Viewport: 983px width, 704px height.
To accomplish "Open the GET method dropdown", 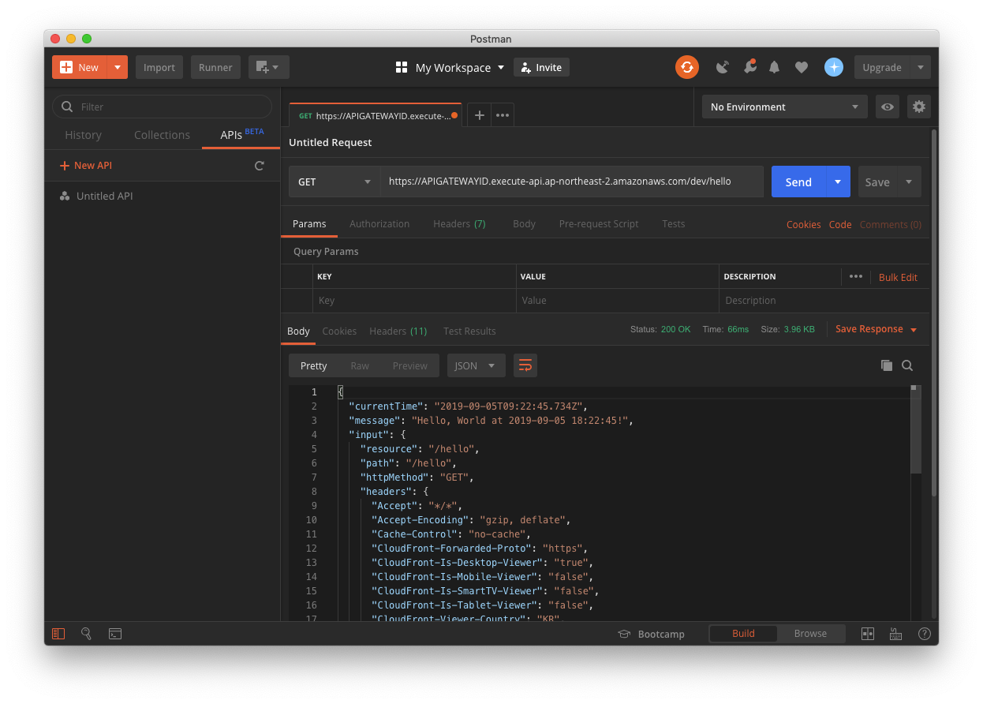I will [335, 182].
